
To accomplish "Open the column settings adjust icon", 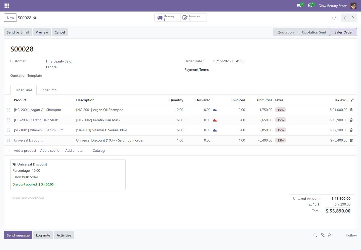I will [x=352, y=100].
